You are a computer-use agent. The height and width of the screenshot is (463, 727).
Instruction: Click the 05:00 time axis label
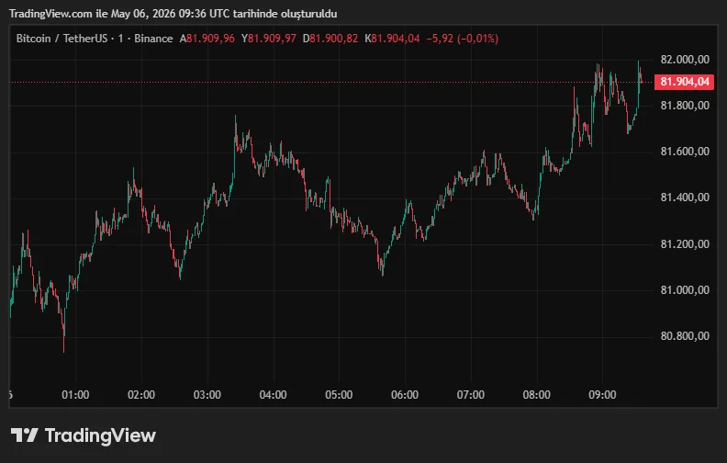[x=339, y=395]
